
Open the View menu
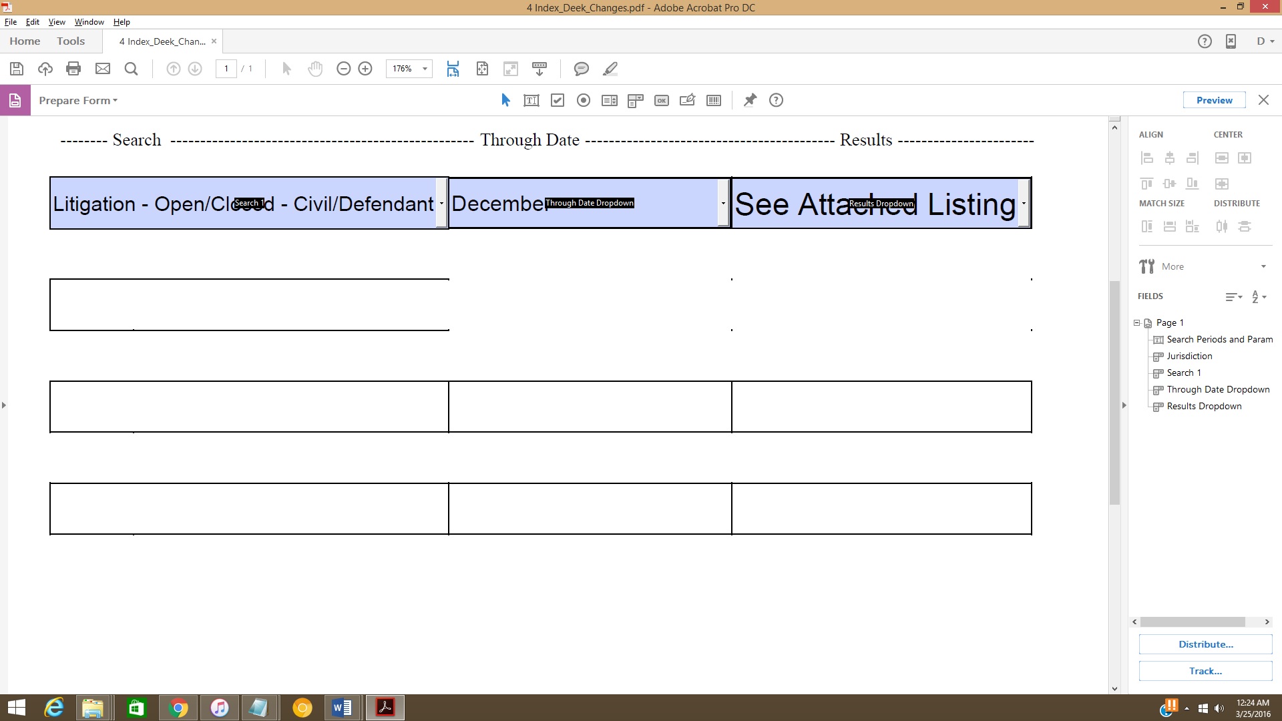click(57, 22)
